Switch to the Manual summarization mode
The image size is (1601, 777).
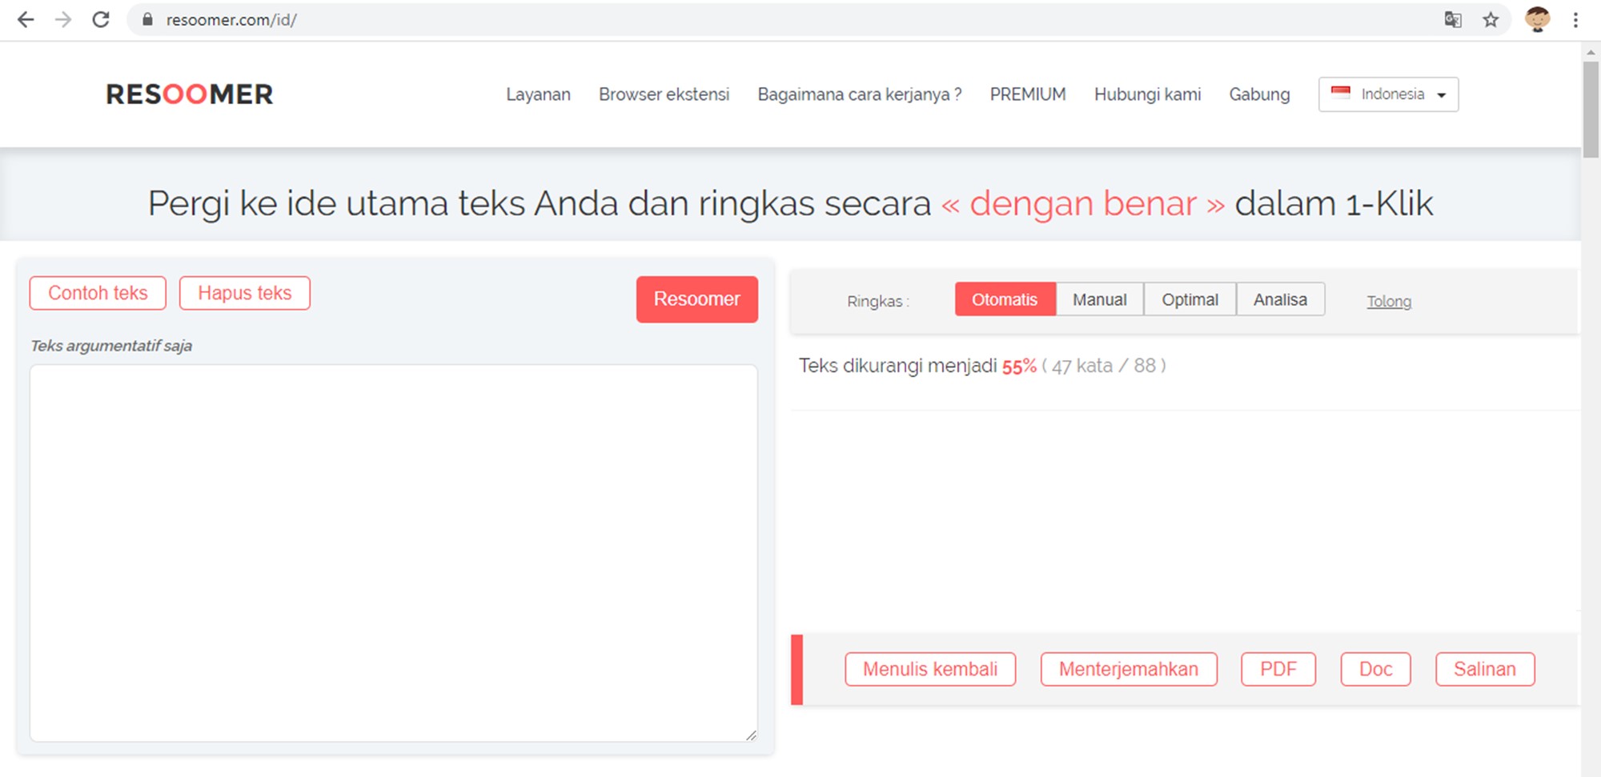(1100, 299)
